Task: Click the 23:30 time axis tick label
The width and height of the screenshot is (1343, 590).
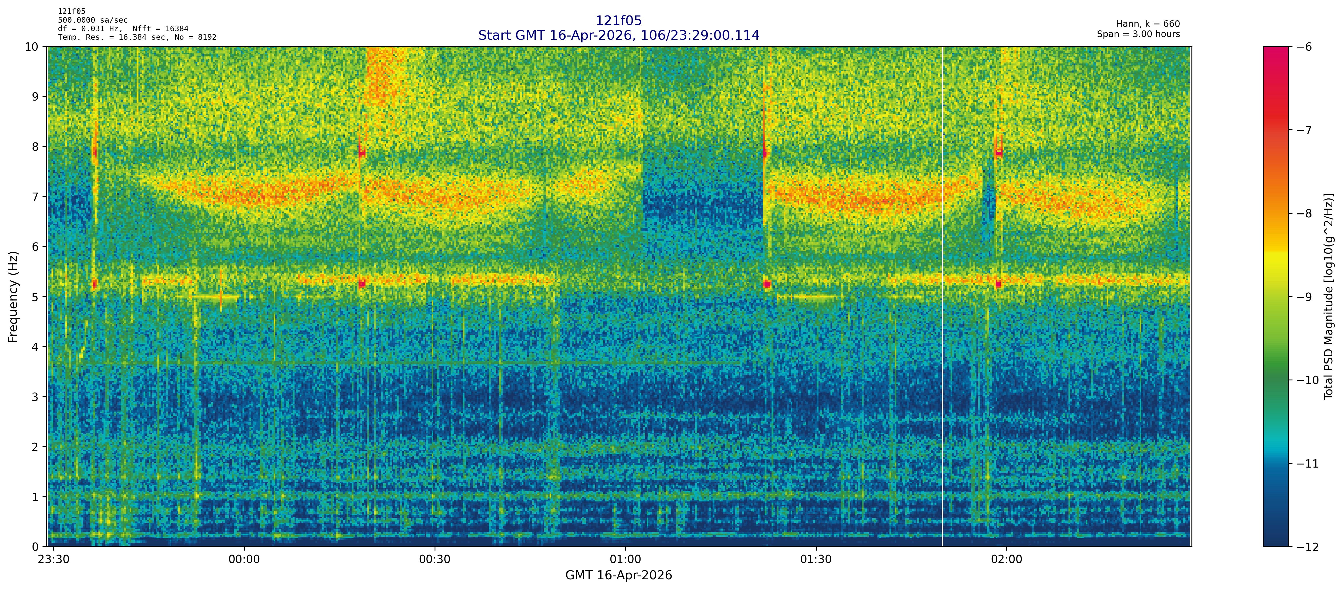Action: (x=54, y=560)
